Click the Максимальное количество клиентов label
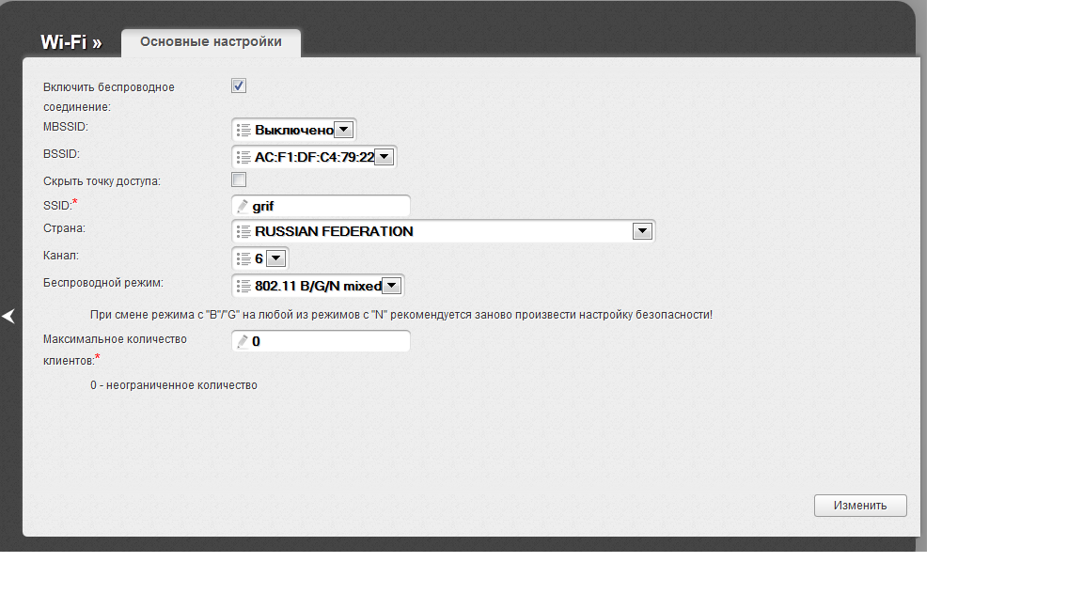This screenshot has height=609, width=1083. (x=115, y=350)
